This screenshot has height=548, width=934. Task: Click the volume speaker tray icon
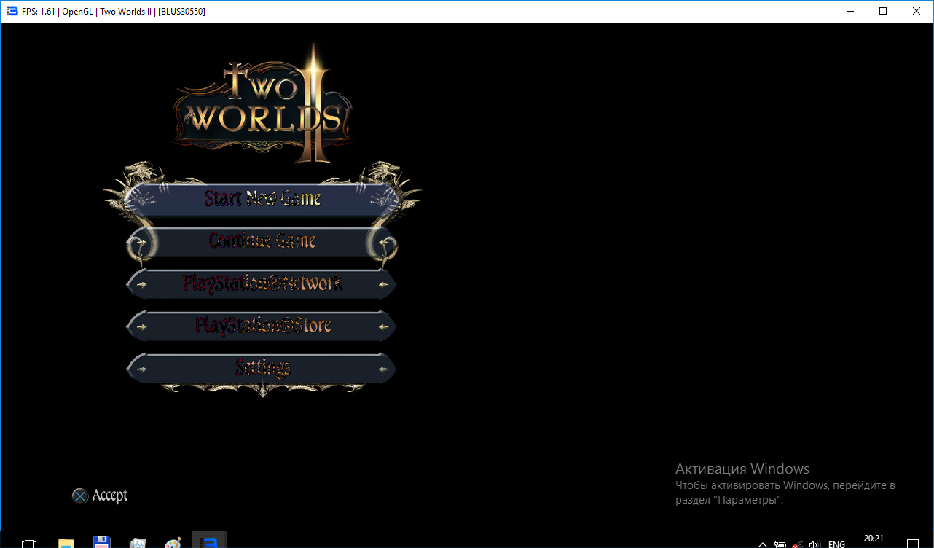[815, 544]
